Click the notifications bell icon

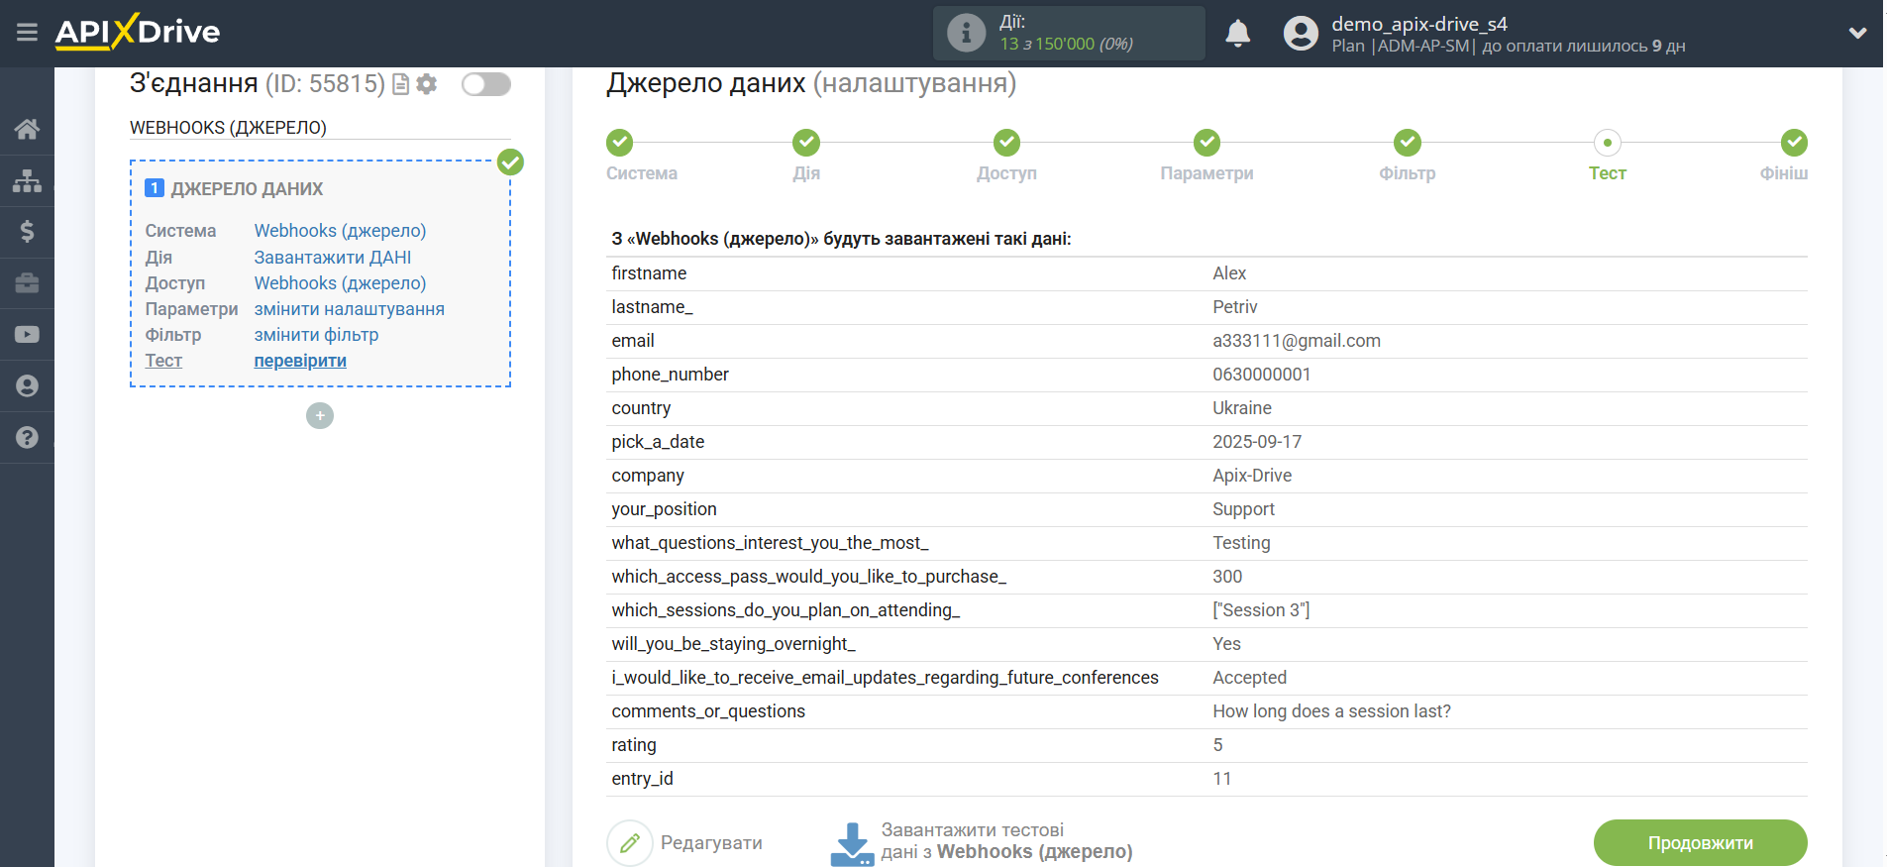coord(1237,34)
